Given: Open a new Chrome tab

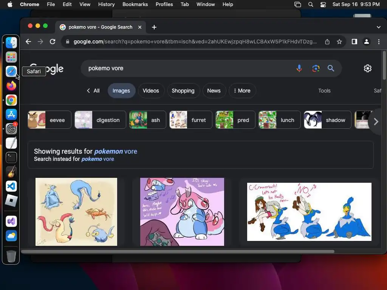Looking at the screenshot, I should [x=154, y=27].
